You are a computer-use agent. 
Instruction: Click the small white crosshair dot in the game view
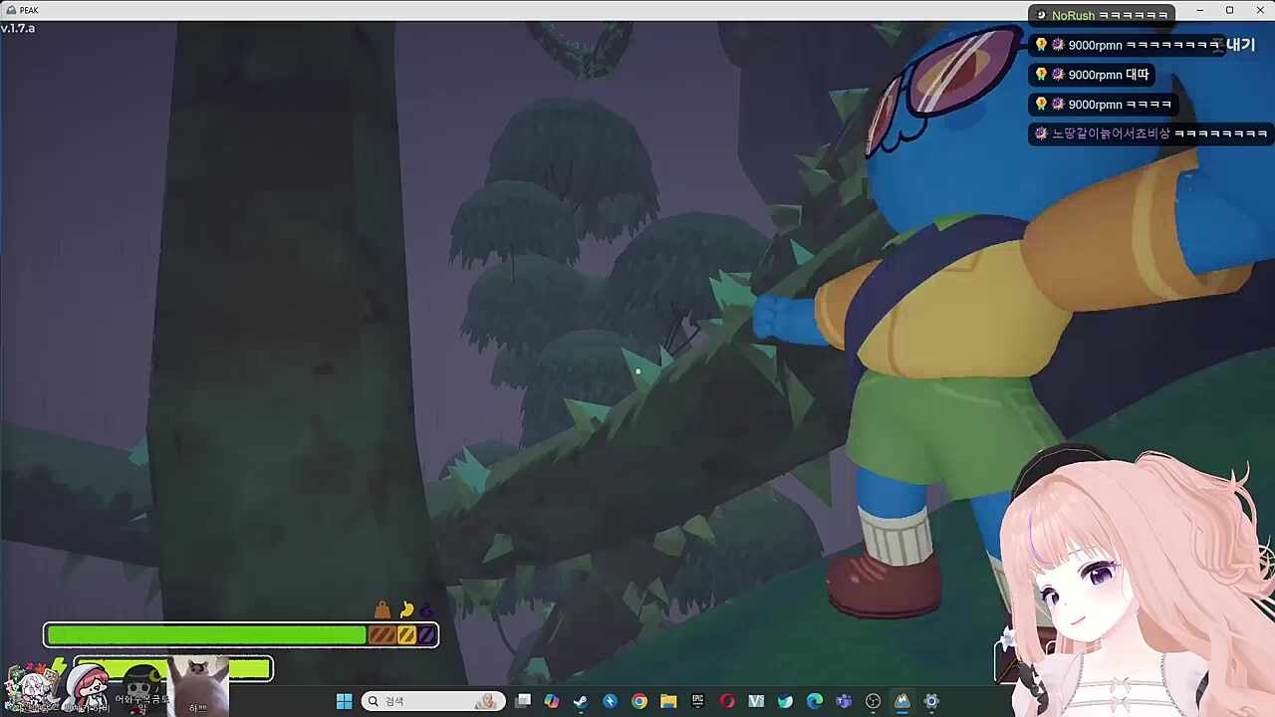click(x=637, y=371)
